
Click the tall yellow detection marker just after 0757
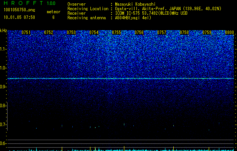tap(173, 148)
